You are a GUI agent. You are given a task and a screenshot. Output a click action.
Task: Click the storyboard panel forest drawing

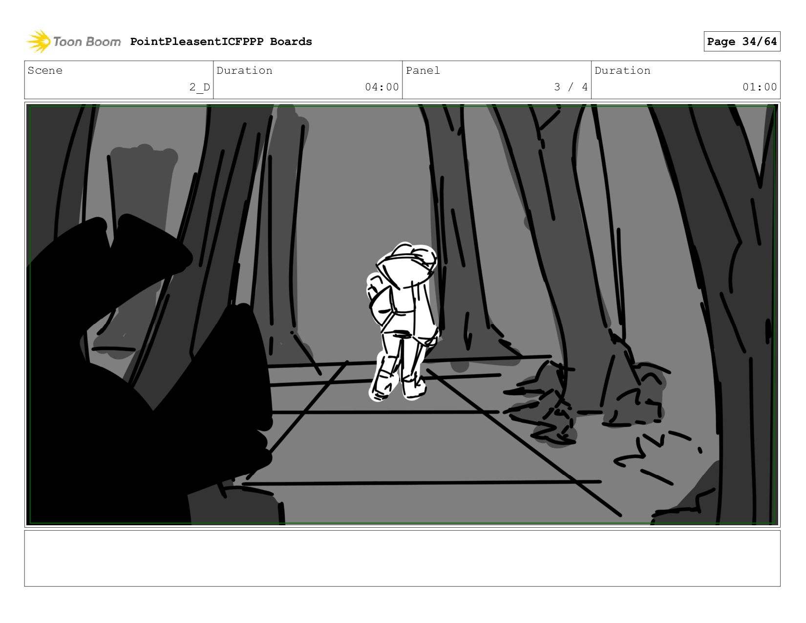402,315
